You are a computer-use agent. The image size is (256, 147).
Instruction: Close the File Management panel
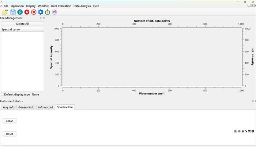click(x=44, y=18)
